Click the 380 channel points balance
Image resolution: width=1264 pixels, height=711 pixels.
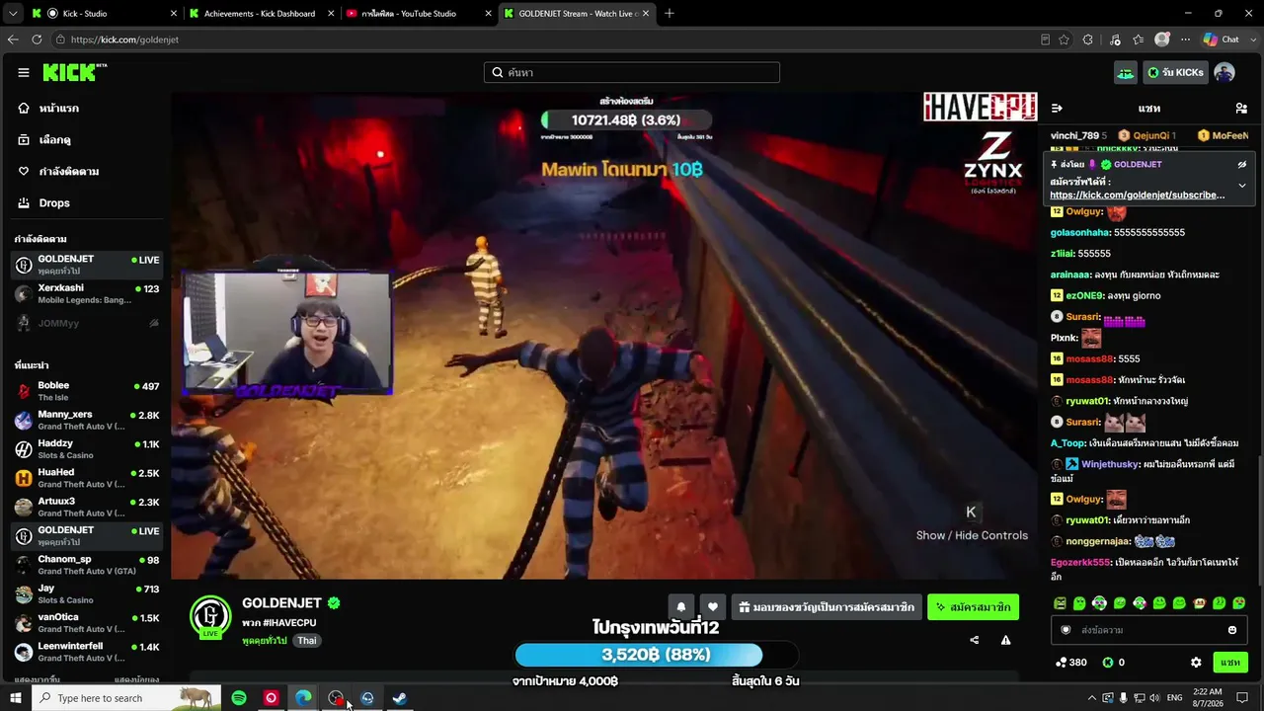[x=1071, y=663]
